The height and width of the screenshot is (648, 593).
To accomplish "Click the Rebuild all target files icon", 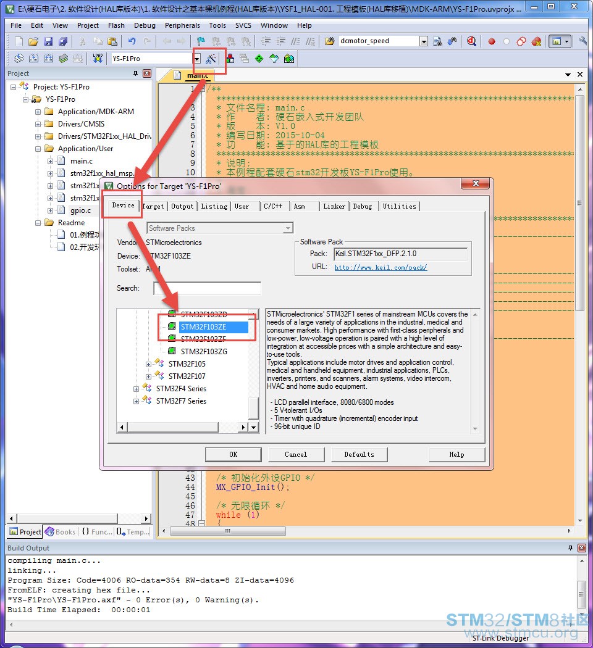I will click(x=48, y=58).
